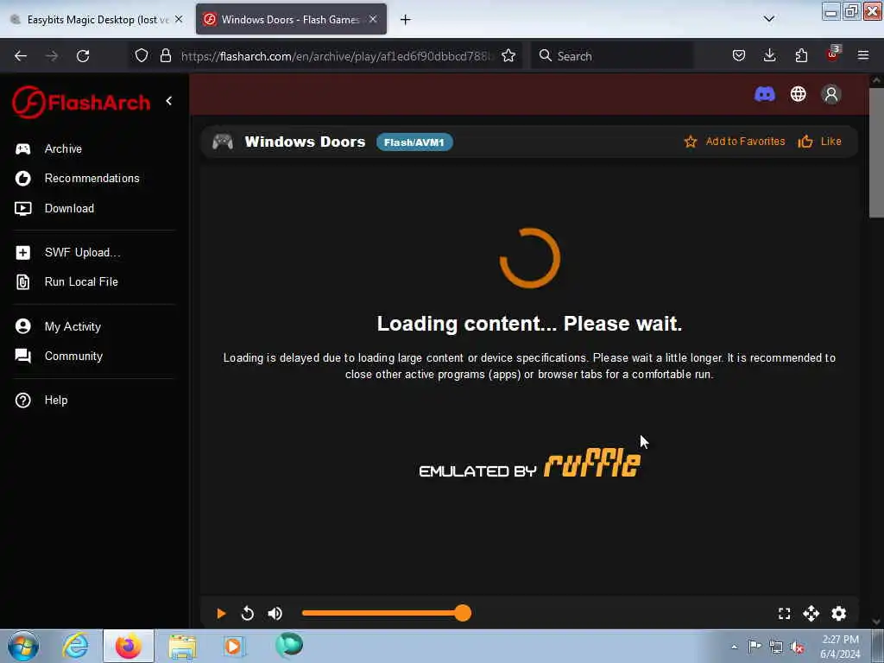This screenshot has height=663, width=884.
Task: Show hidden system tray icons
Action: (x=734, y=647)
